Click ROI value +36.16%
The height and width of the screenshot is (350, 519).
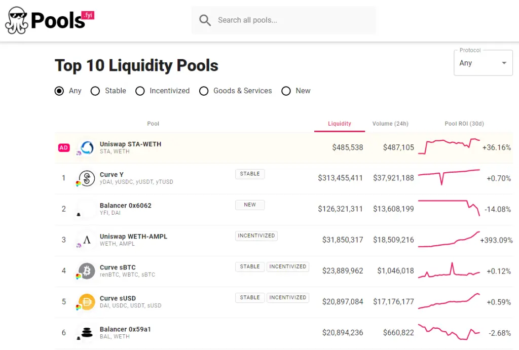pyautogui.click(x=497, y=147)
